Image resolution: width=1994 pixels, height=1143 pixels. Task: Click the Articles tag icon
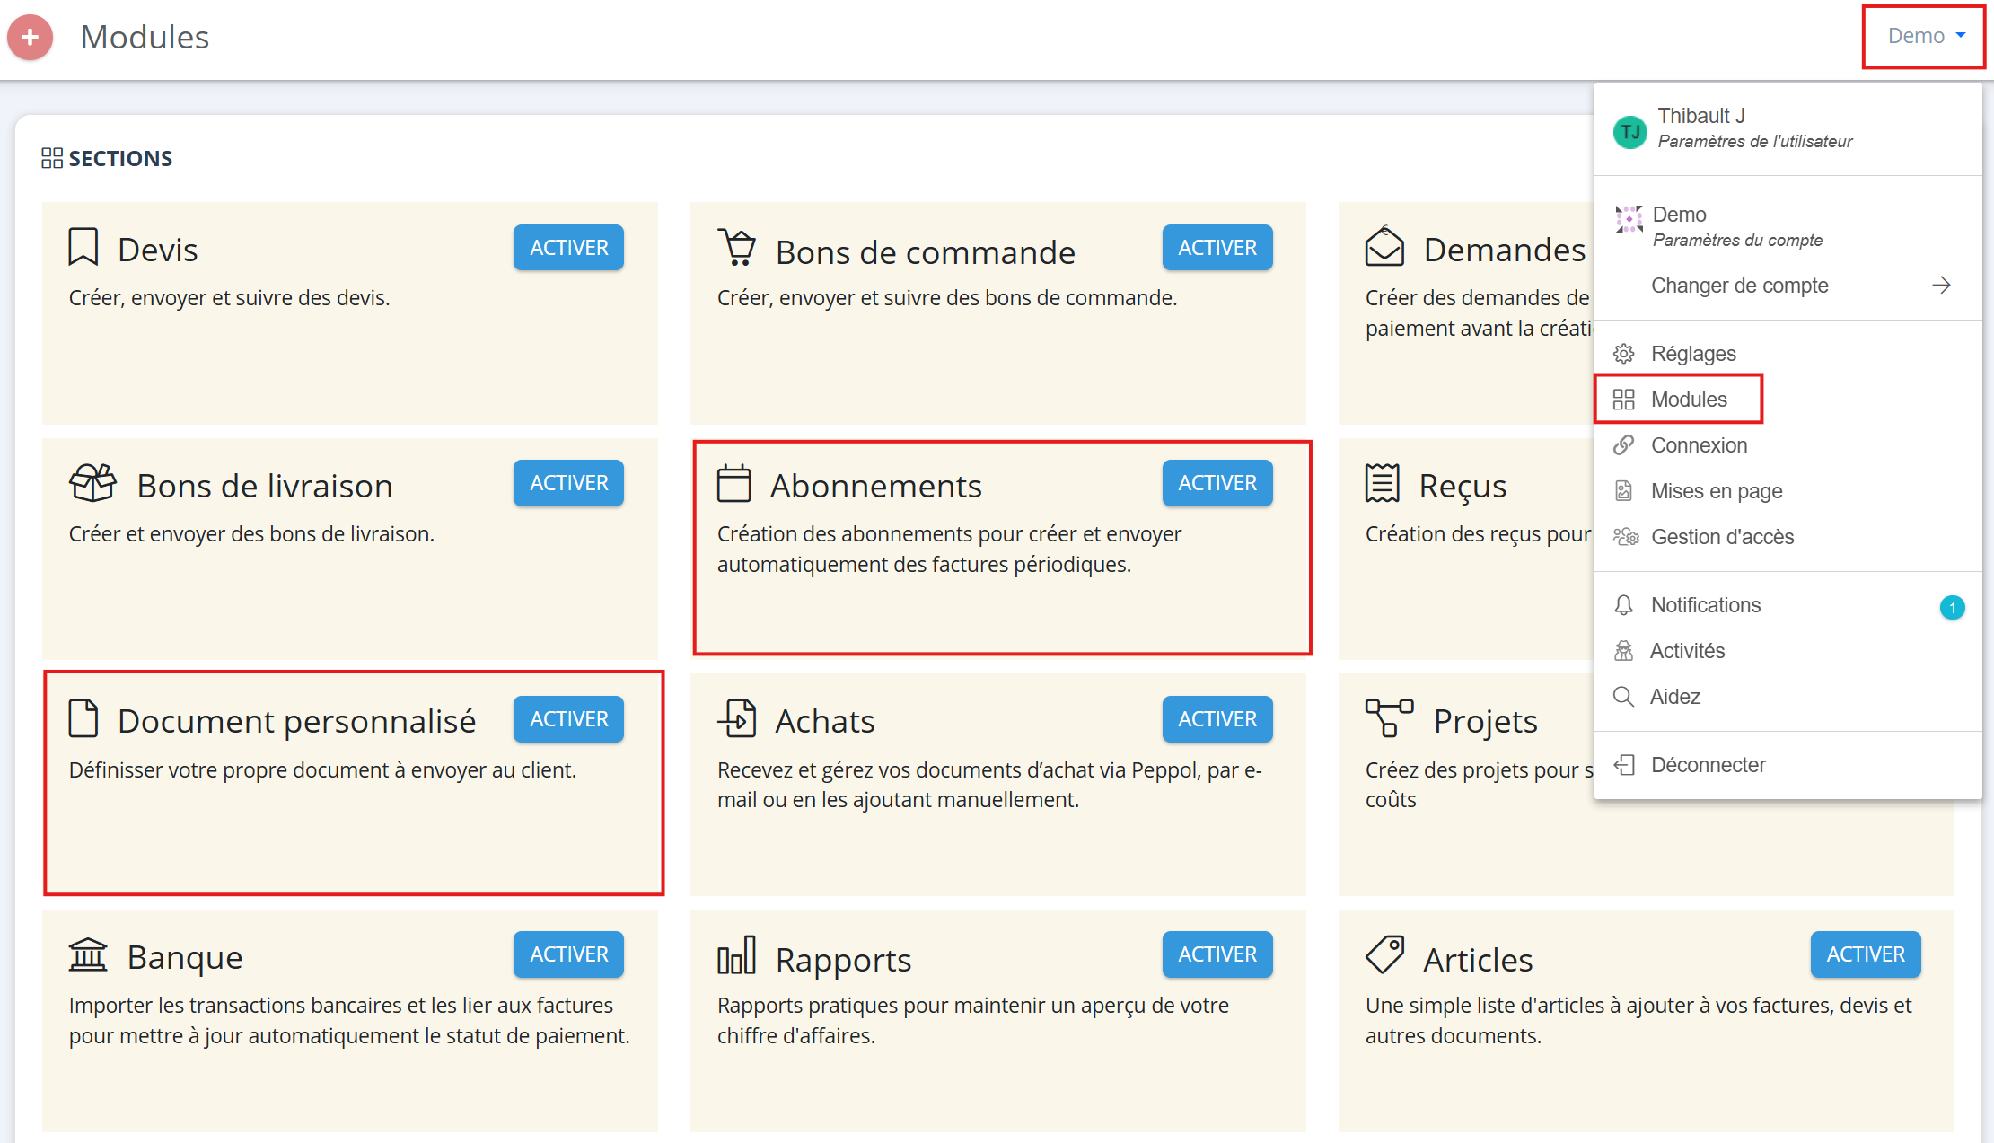[x=1384, y=954]
